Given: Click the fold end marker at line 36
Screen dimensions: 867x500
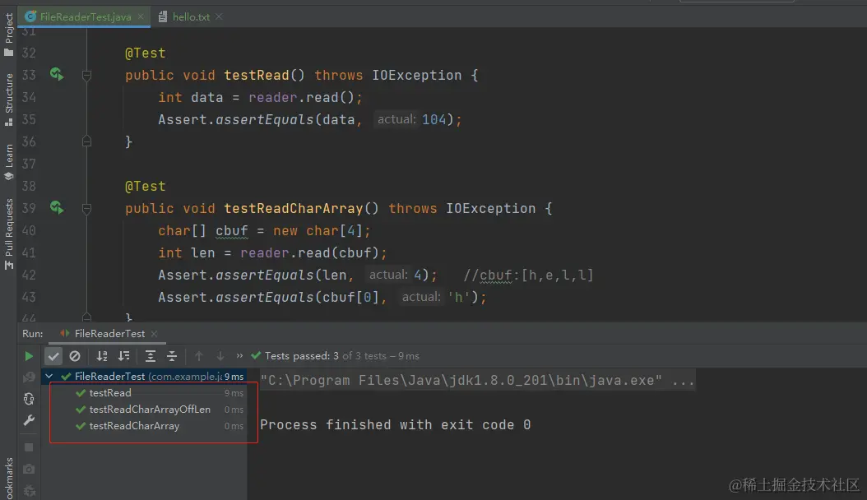Looking at the screenshot, I should [87, 141].
